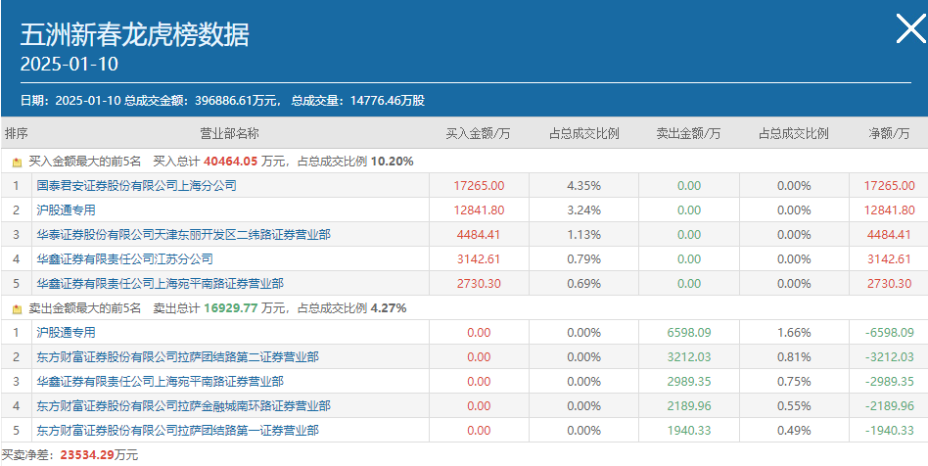Click the icon beside 卖出金额最大的前5名
This screenshot has width=928, height=466.
pos(18,309)
